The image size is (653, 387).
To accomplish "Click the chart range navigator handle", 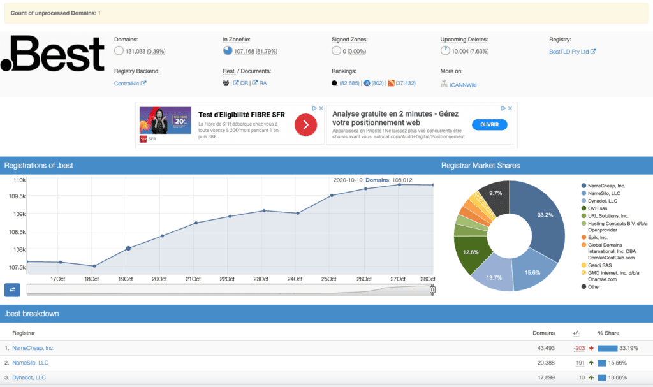I will [x=432, y=289].
